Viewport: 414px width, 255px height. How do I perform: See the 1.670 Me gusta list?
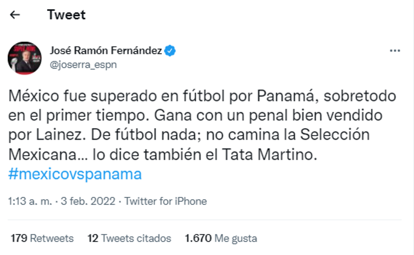click(220, 238)
